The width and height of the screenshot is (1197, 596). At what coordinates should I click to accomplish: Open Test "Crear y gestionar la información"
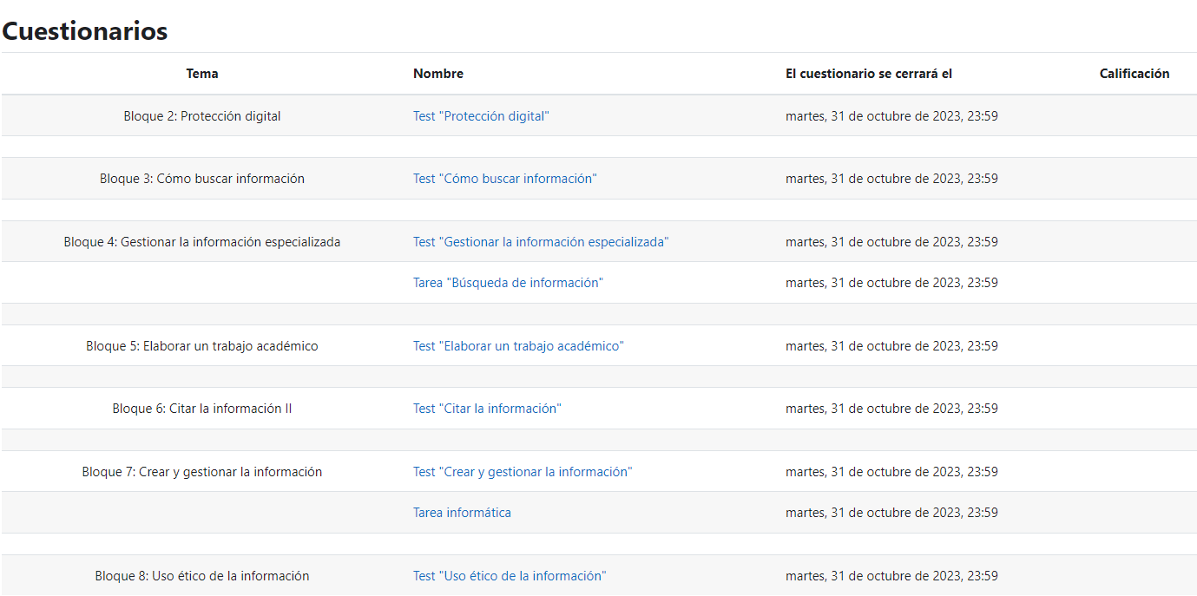pyautogui.click(x=522, y=472)
